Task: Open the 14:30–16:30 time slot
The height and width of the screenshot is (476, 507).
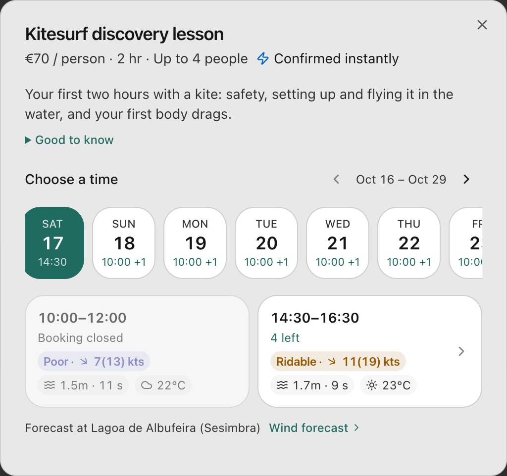Action: coord(370,351)
